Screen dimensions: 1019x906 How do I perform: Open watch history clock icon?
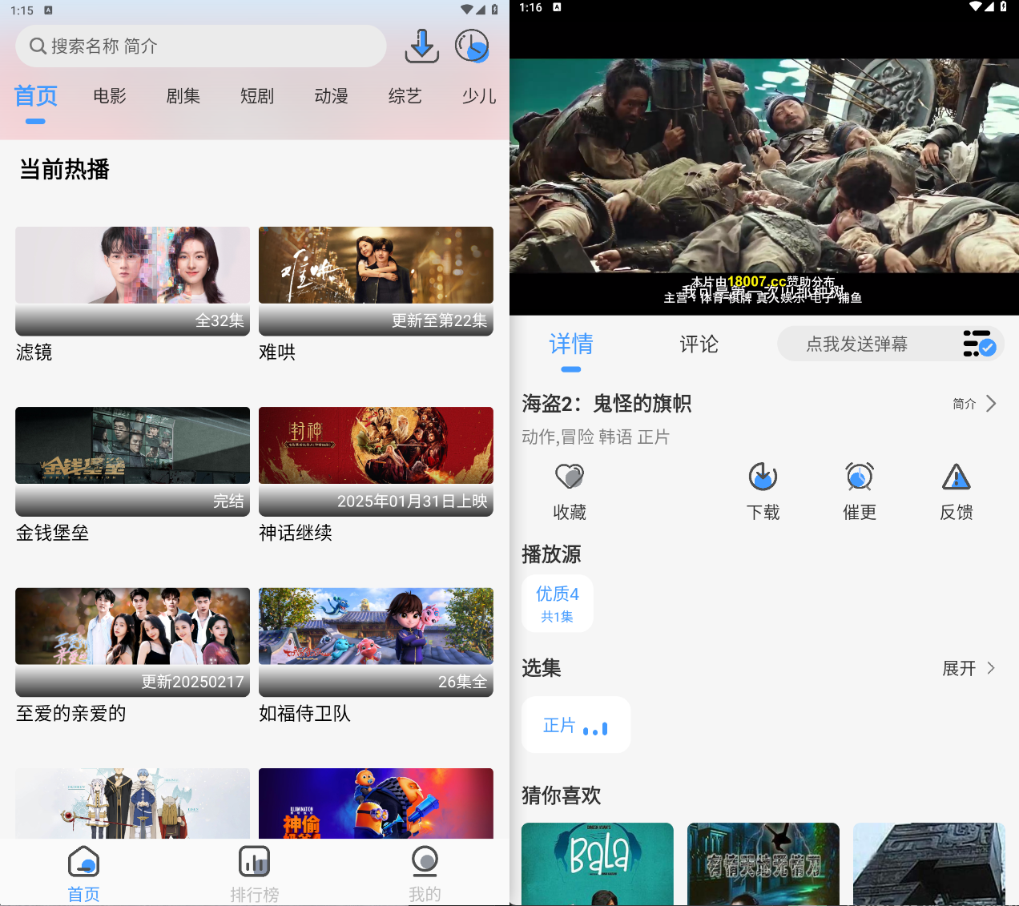(472, 46)
